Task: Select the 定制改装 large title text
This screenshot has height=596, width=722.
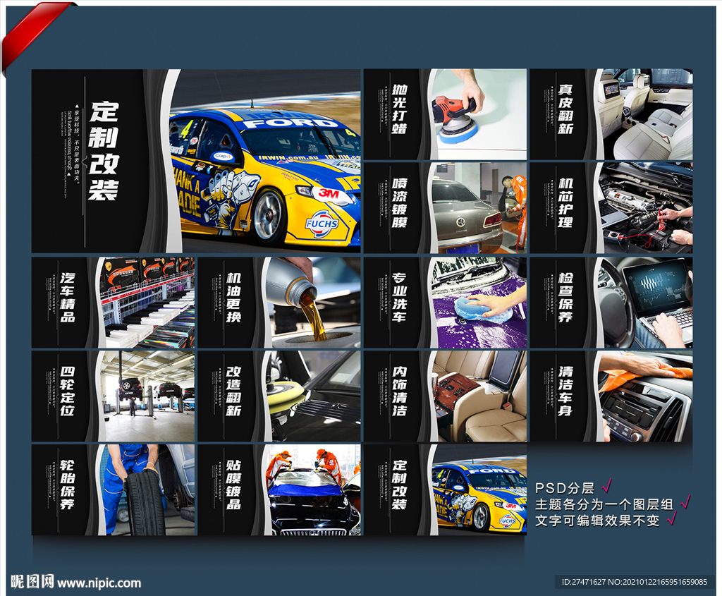Action: pyautogui.click(x=104, y=151)
